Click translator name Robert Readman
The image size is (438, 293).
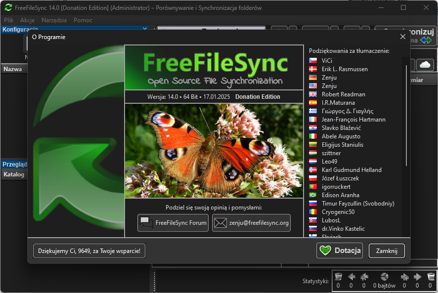343,94
